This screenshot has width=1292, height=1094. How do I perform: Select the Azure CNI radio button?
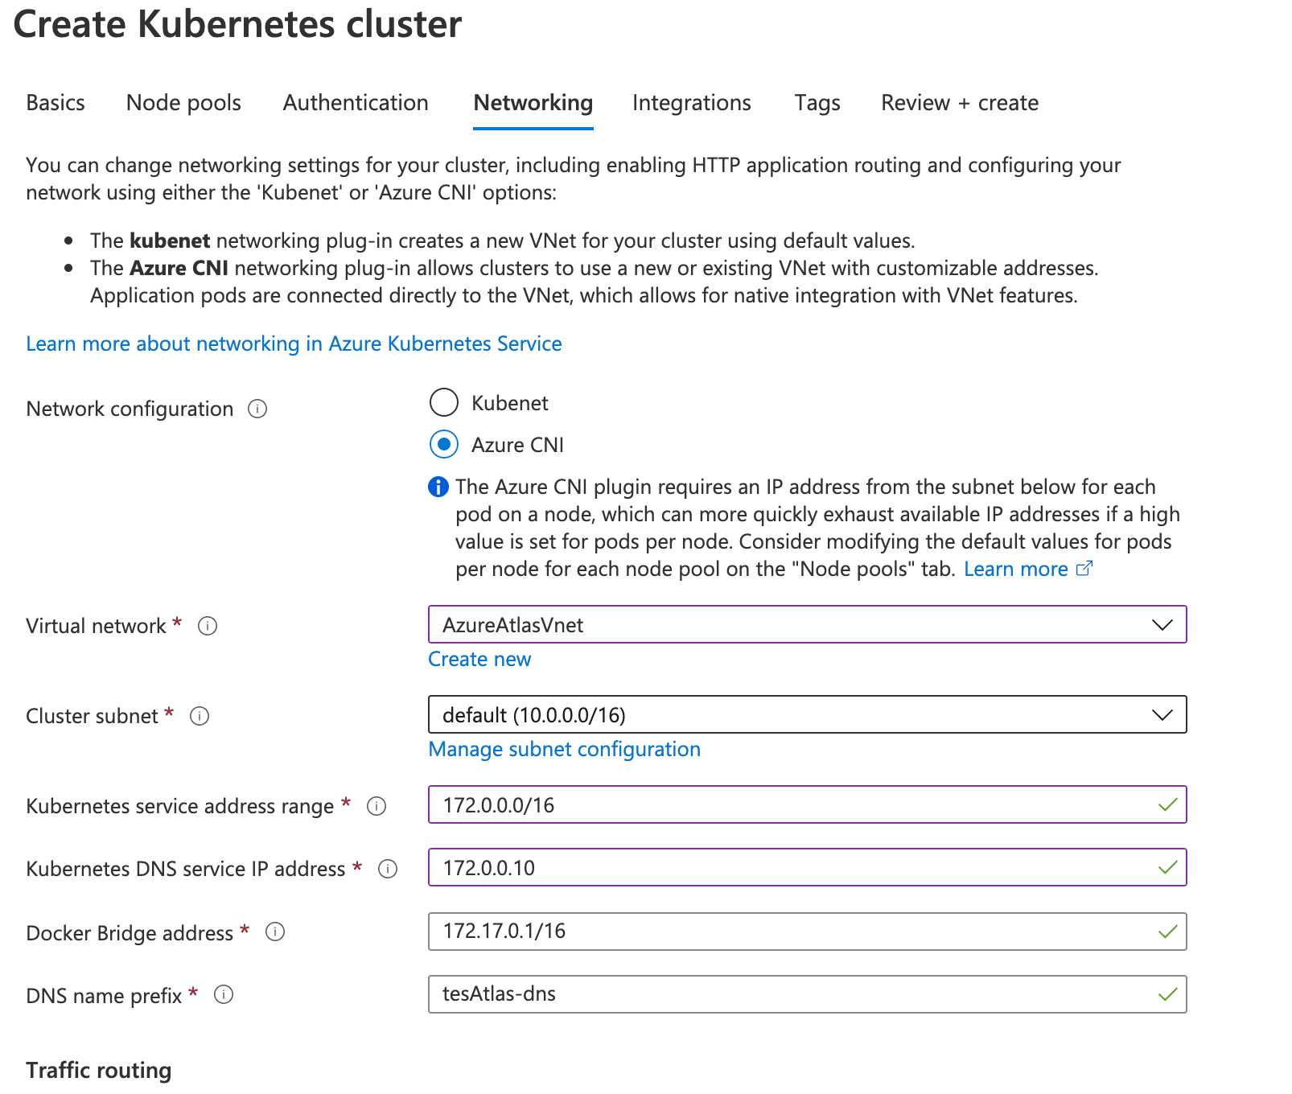(444, 444)
